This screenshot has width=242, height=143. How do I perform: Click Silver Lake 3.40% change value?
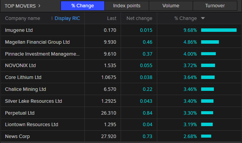[190, 101]
